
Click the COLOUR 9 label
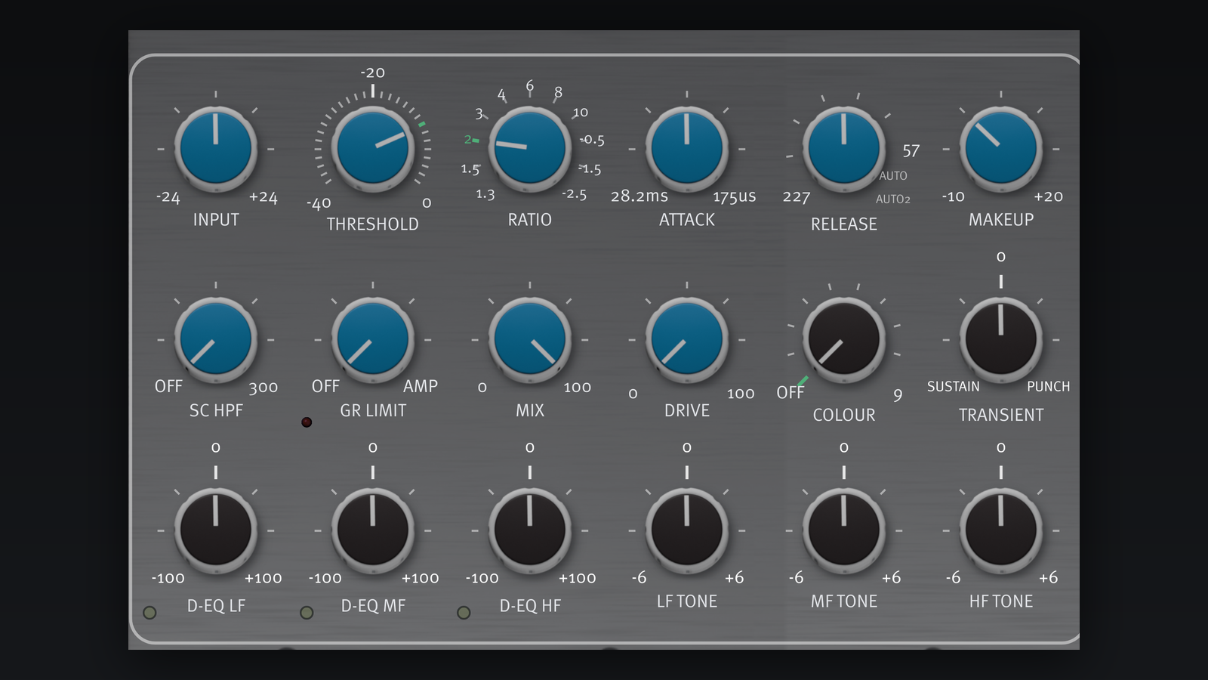click(898, 395)
